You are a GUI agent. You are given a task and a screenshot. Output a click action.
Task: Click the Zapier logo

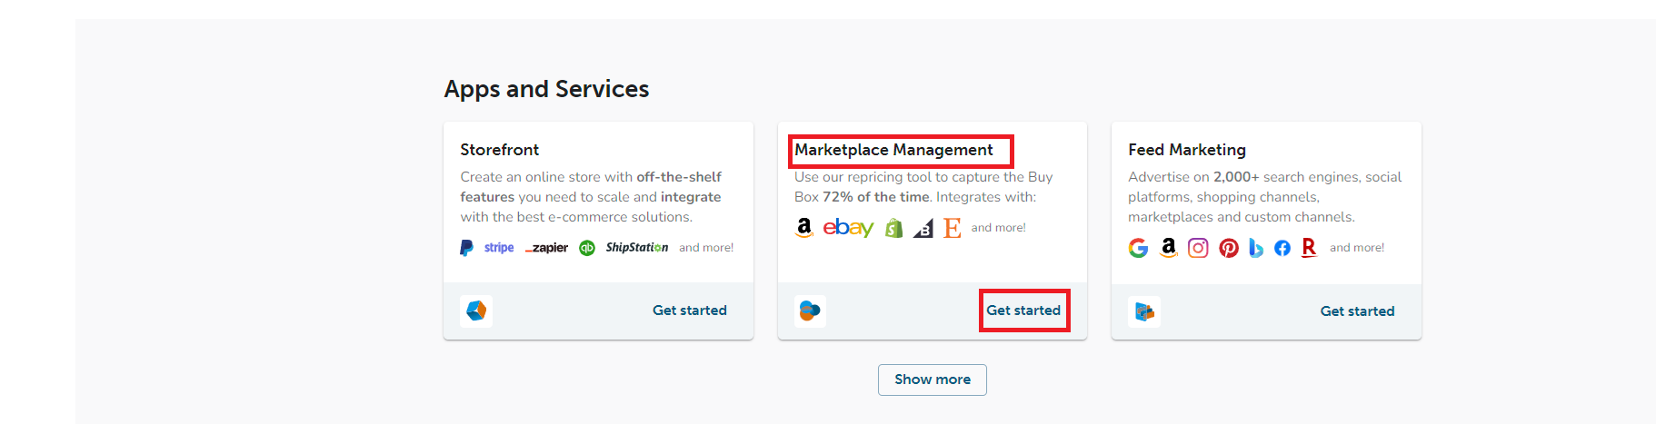click(546, 248)
